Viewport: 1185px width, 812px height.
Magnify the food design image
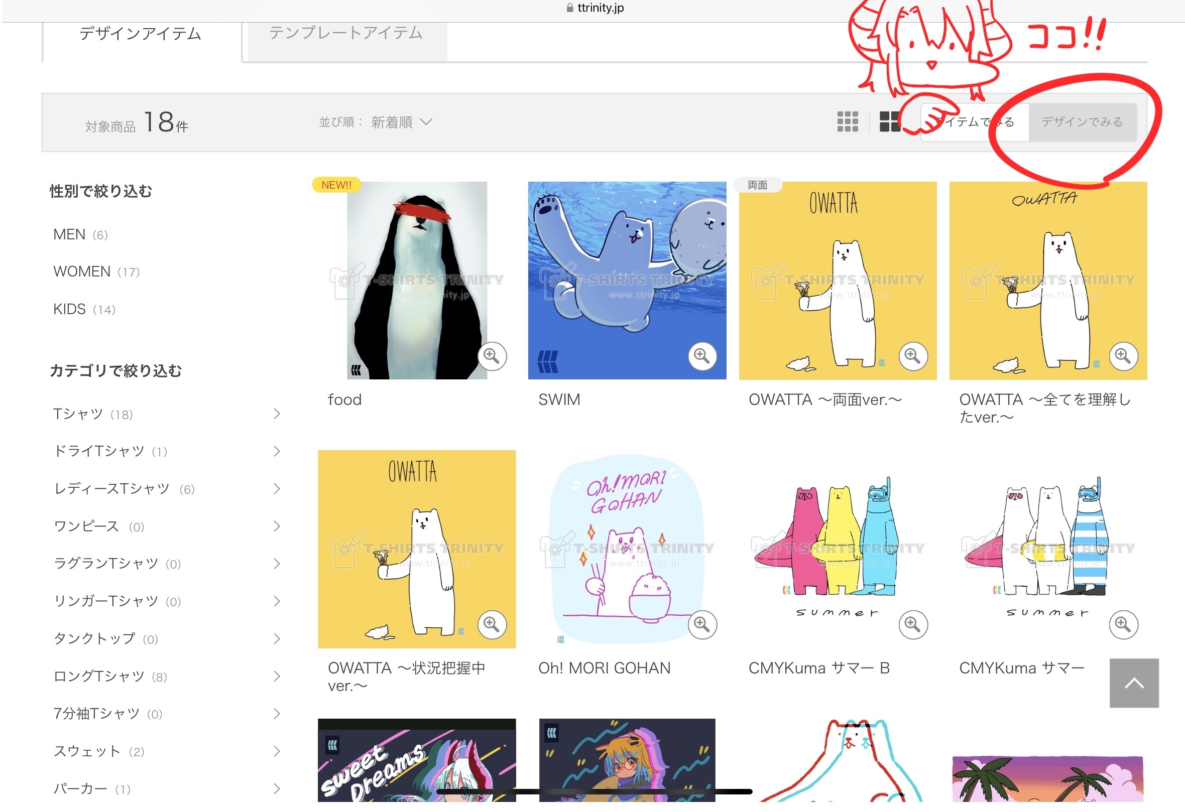point(492,356)
